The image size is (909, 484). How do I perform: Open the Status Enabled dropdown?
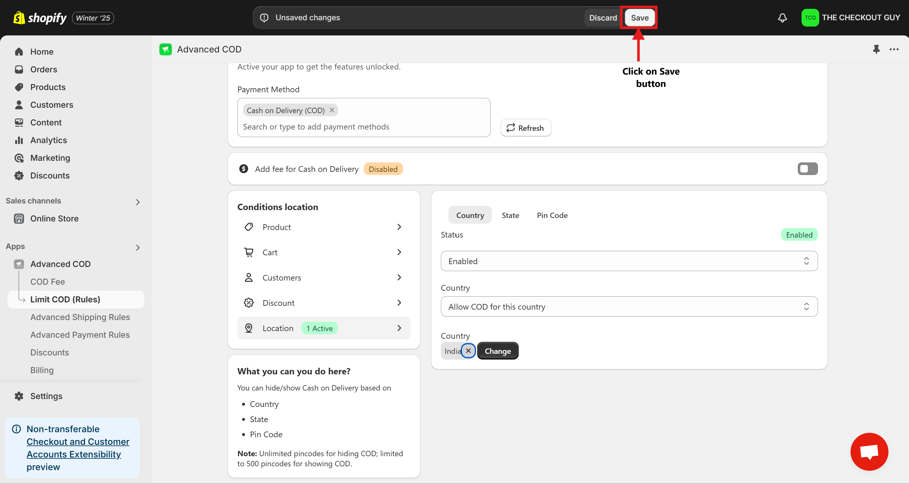629,261
